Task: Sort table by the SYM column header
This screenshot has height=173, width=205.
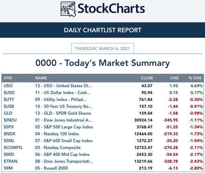Action: 8,78
